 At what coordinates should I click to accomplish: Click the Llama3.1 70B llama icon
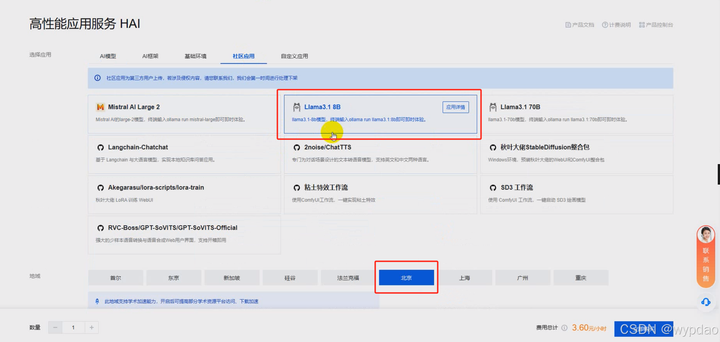pyautogui.click(x=493, y=107)
